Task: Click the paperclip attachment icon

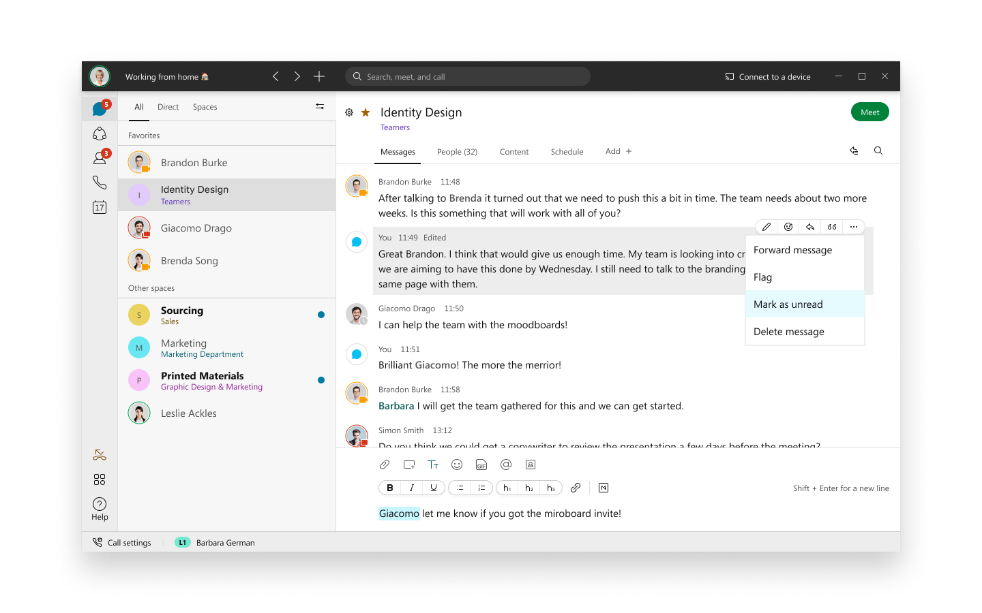Action: 385,465
